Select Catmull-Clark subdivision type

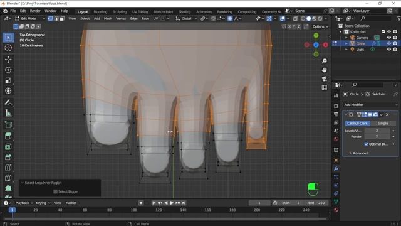point(357,123)
